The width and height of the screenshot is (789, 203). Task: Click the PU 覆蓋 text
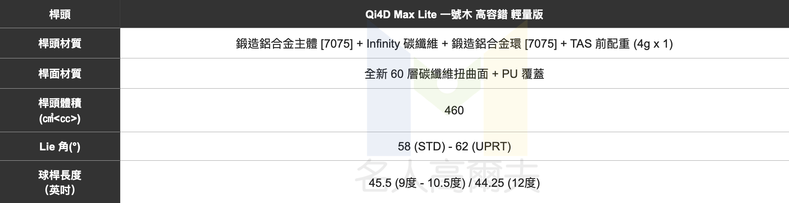click(523, 74)
